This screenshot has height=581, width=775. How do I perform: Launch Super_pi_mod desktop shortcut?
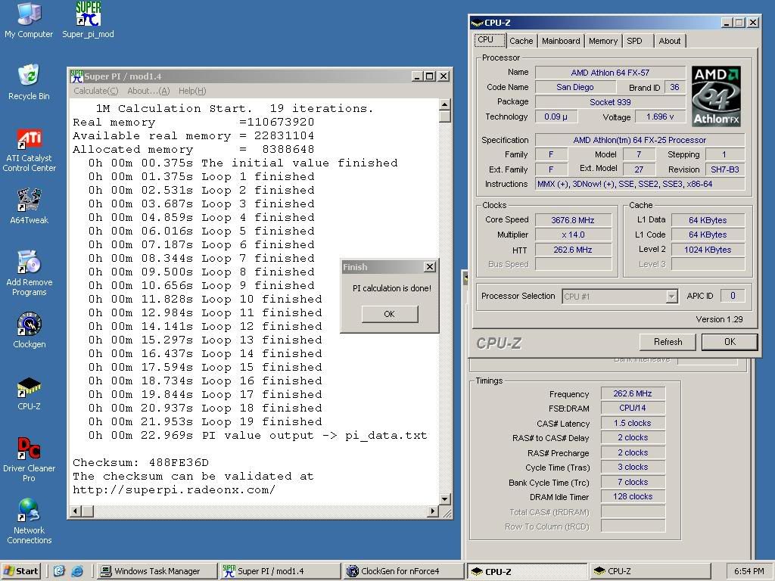pos(88,20)
